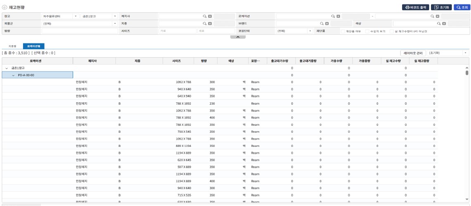The image size is (471, 206).
Task: Enable 실 재고수량이 0이 아닌것 checkbox
Action: 392,31
